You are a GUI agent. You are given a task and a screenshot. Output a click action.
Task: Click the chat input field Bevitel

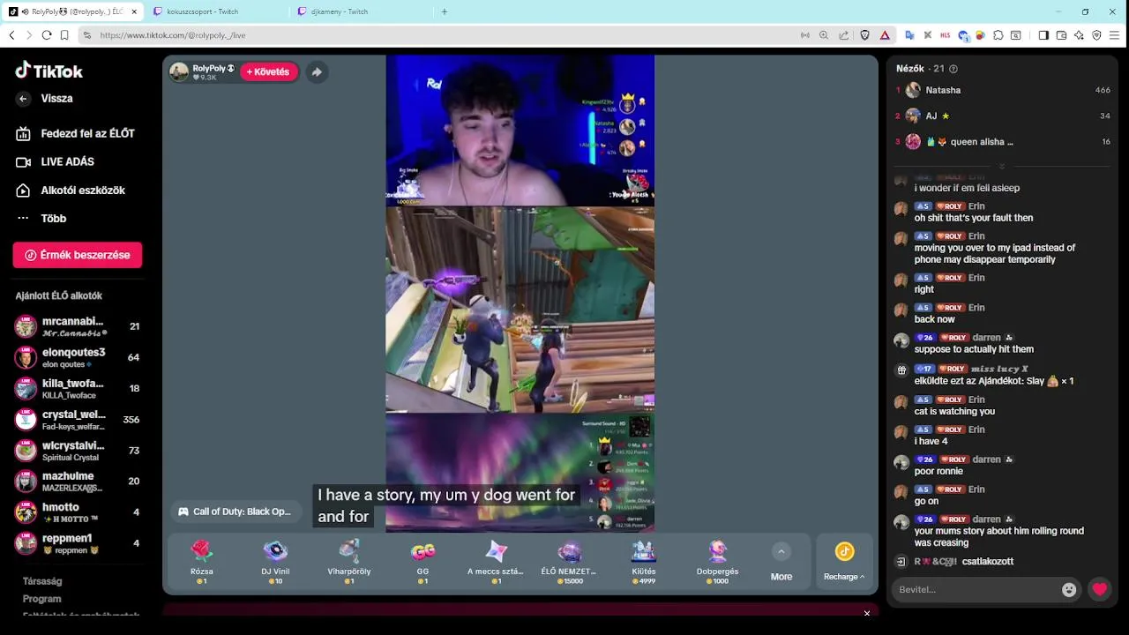pos(976,589)
